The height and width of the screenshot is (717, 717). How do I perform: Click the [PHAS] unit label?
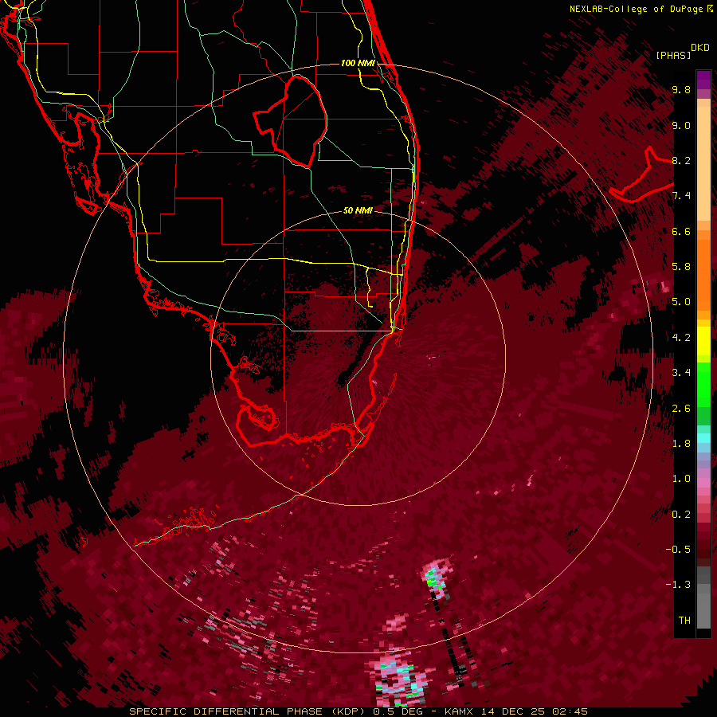[673, 55]
